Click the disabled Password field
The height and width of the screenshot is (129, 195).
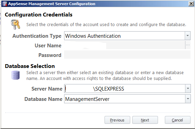tap(127, 55)
